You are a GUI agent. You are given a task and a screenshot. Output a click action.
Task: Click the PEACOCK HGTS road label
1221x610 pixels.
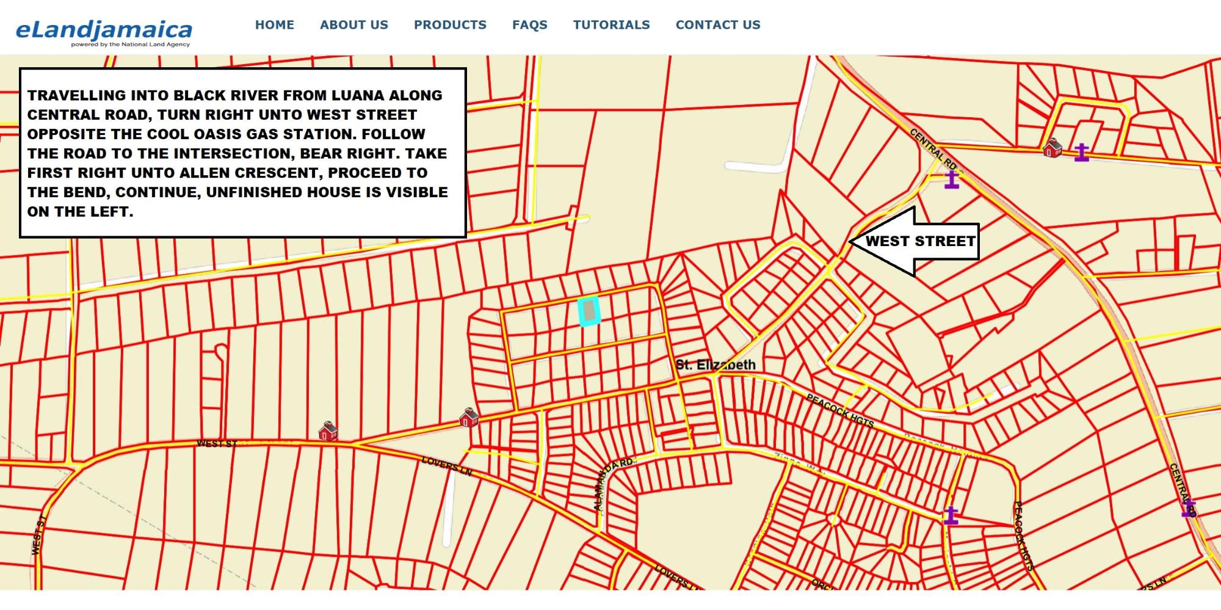coord(840,410)
